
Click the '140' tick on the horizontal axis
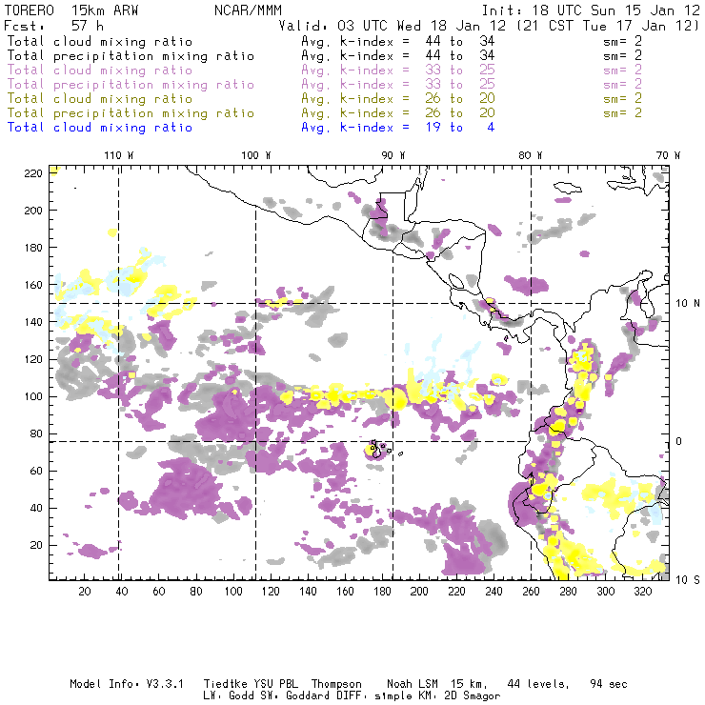[x=308, y=592]
